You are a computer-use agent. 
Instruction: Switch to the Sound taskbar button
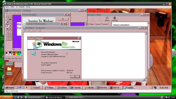click(x=36, y=88)
